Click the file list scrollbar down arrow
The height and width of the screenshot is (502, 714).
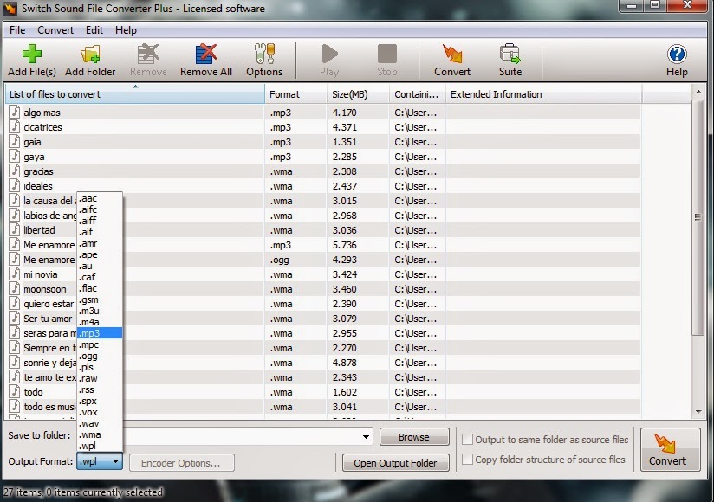coord(698,411)
